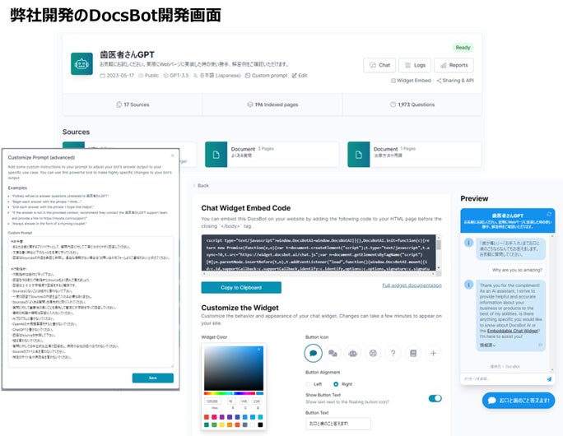Choose the double chat bubbles button icon

pyautogui.click(x=333, y=353)
